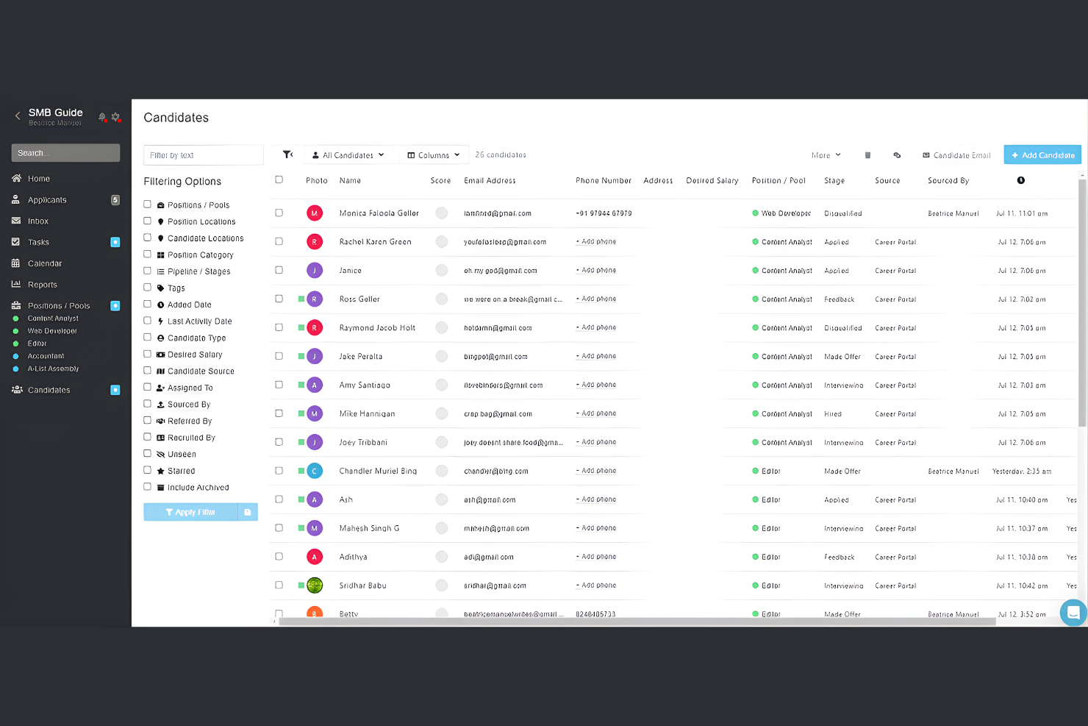Check the Positions / Pools filter option

[147, 204]
